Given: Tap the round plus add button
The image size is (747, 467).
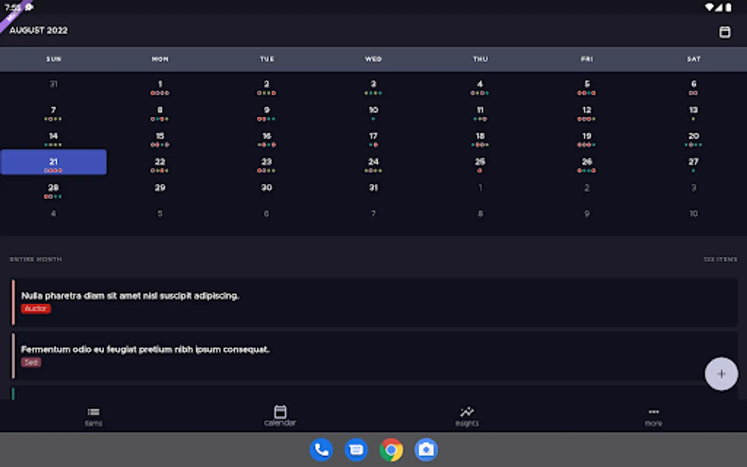Looking at the screenshot, I should tap(721, 374).
